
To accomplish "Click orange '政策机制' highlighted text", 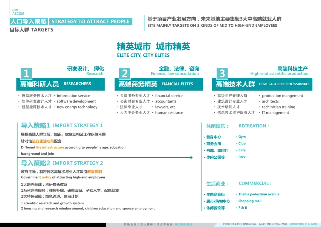I will (x=95, y=172).
